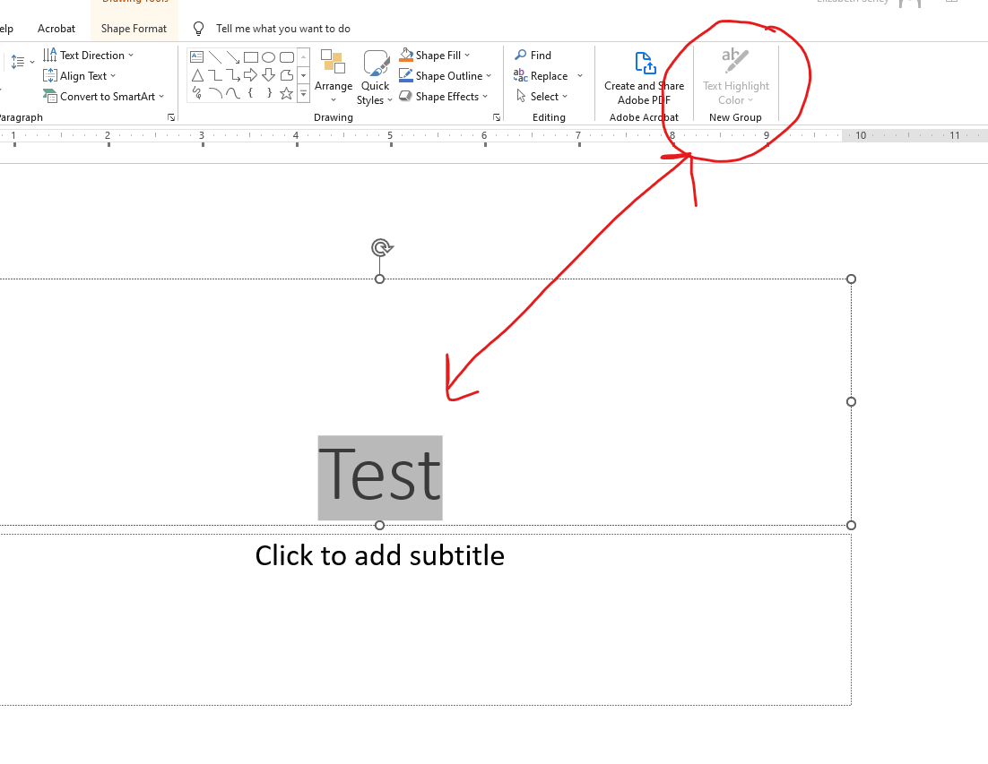Click the rotate handle above the title box

pyautogui.click(x=382, y=247)
